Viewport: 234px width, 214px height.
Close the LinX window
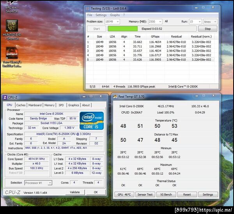pos(213,7)
